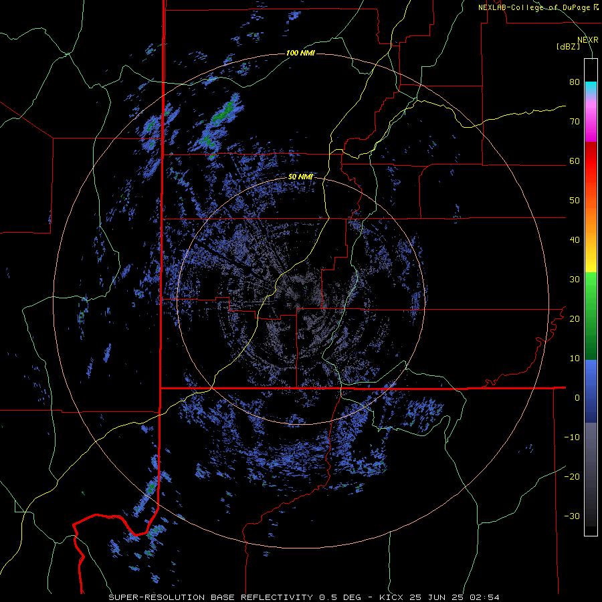Click the KICX station identifier in the caption
The height and width of the screenshot is (602, 602).
[393, 597]
